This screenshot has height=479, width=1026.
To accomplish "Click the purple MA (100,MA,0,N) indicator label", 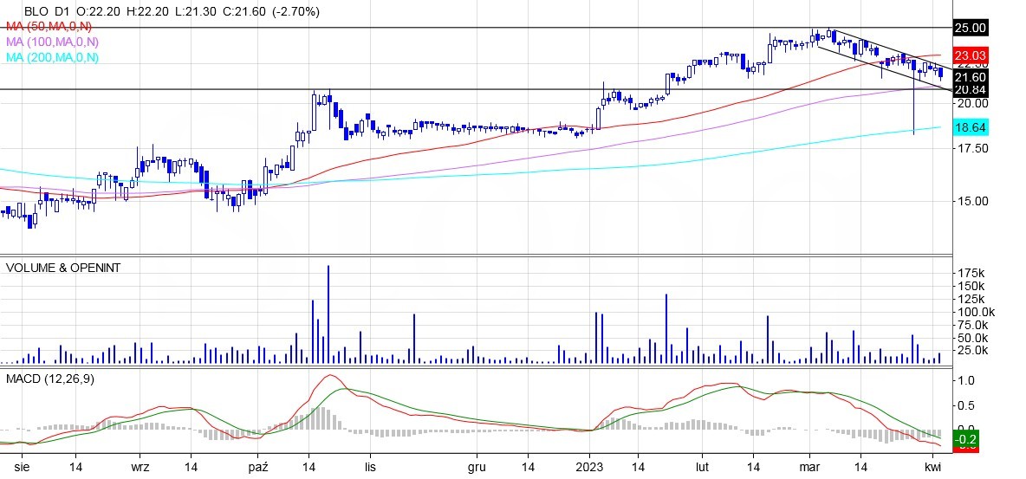I will coord(51,42).
